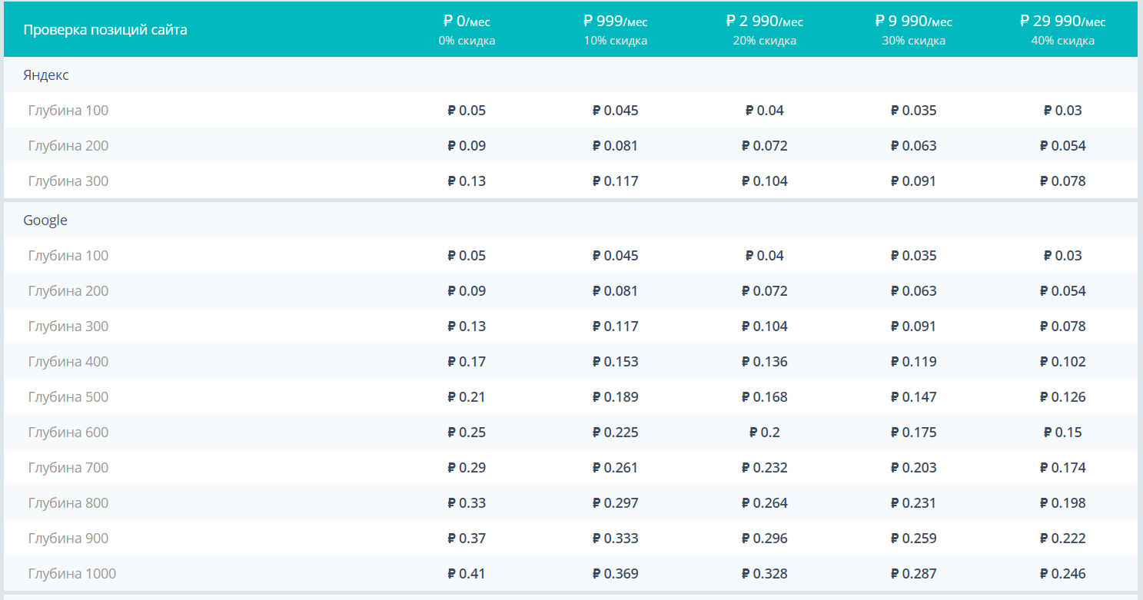
Task: Click the 'Проверка позиций сайта' table header
Action: [x=105, y=30]
